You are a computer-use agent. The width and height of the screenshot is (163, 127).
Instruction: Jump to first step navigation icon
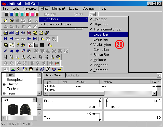[6, 39]
